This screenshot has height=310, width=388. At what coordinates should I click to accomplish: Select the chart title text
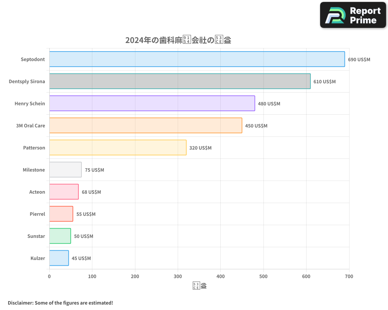[x=178, y=40]
